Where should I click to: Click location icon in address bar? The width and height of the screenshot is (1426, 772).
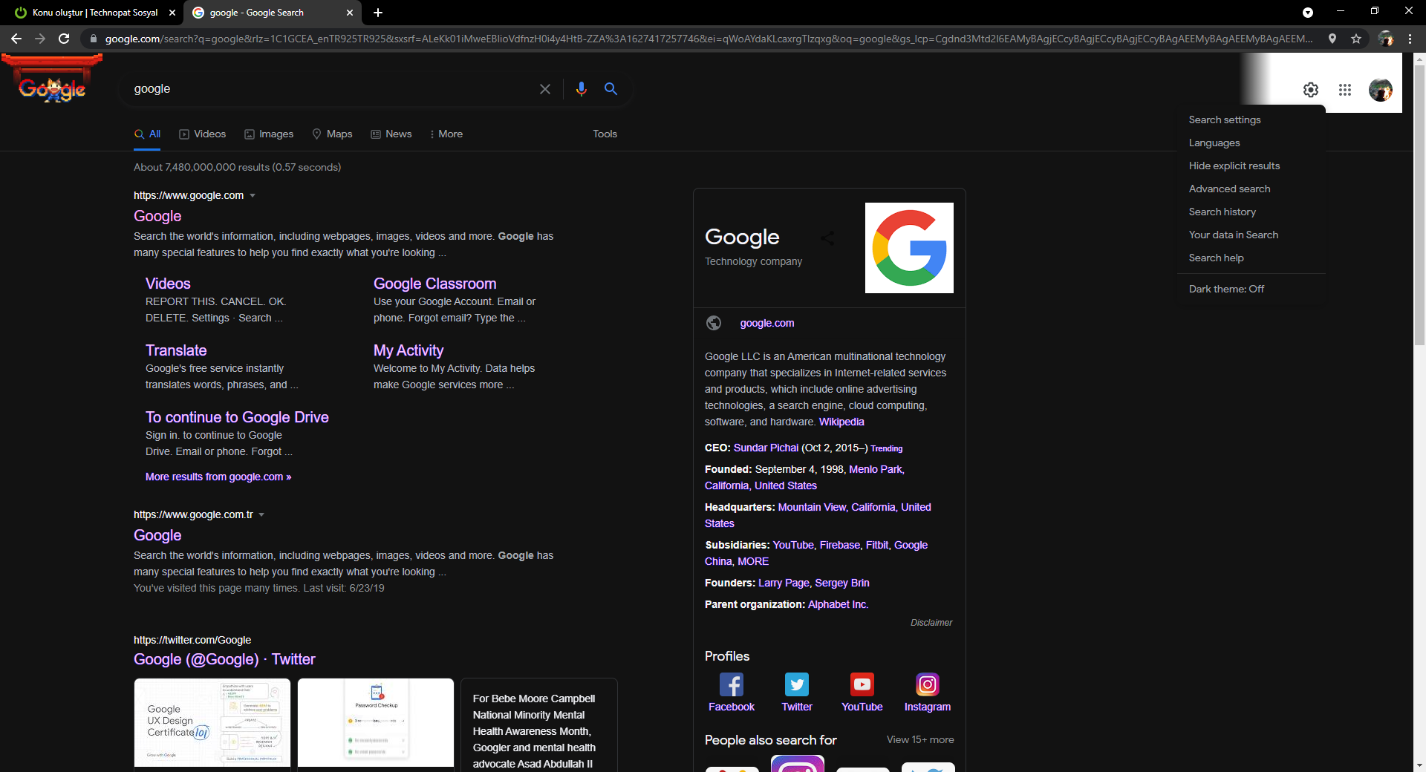tap(1332, 39)
